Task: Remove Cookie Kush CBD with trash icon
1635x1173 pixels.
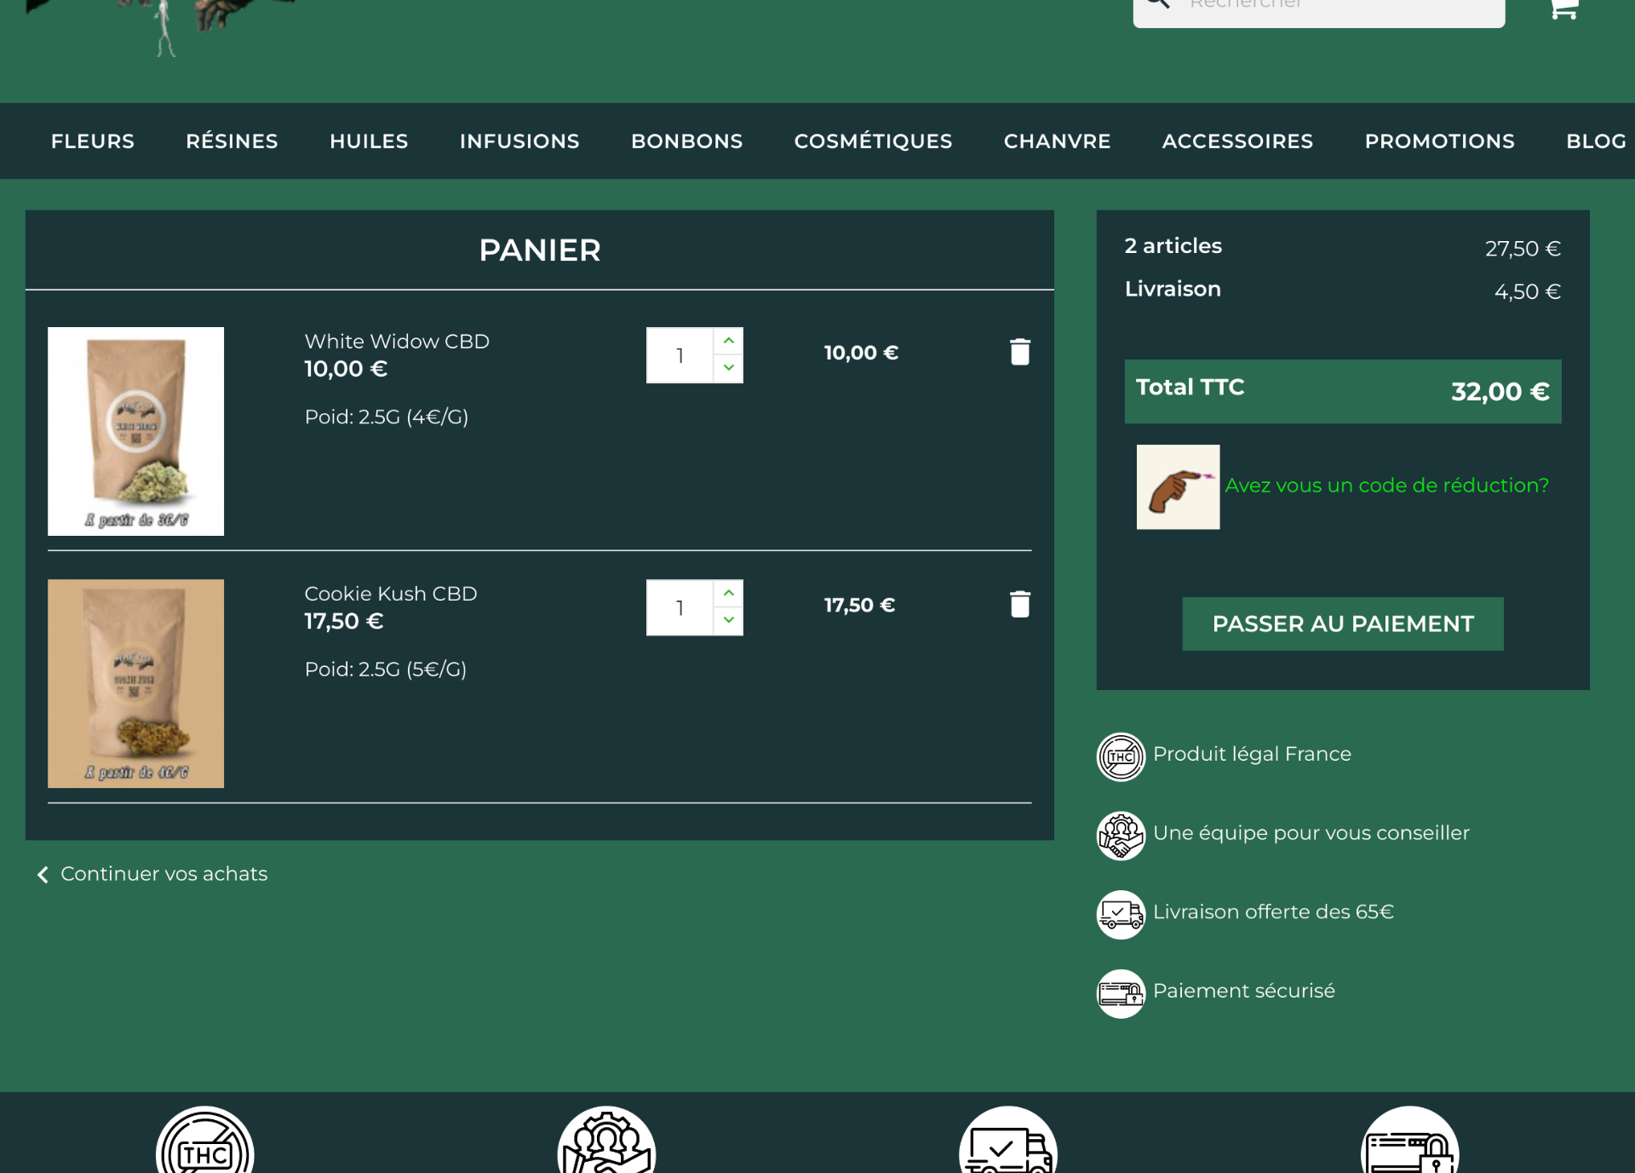Action: 1019,604
